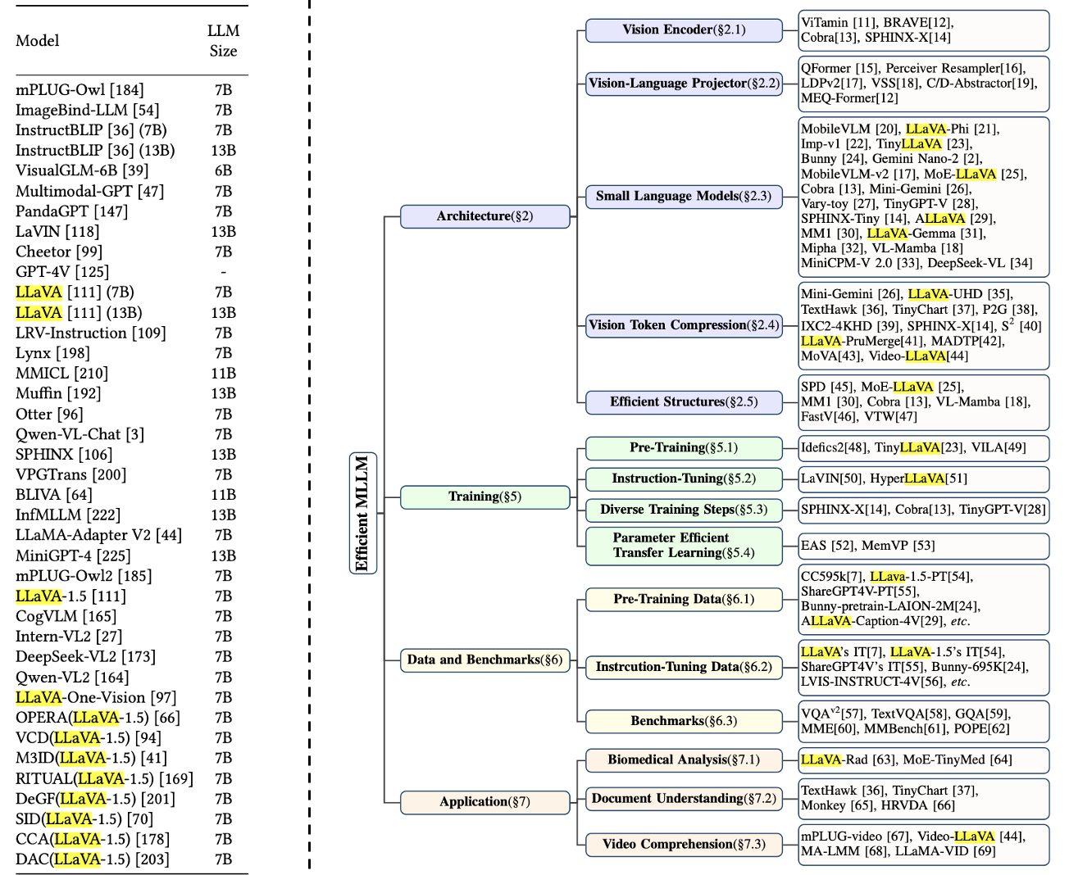Select the "mPLUG-Owl [184]" table row
The height and width of the screenshot is (875, 1069).
pos(131,89)
